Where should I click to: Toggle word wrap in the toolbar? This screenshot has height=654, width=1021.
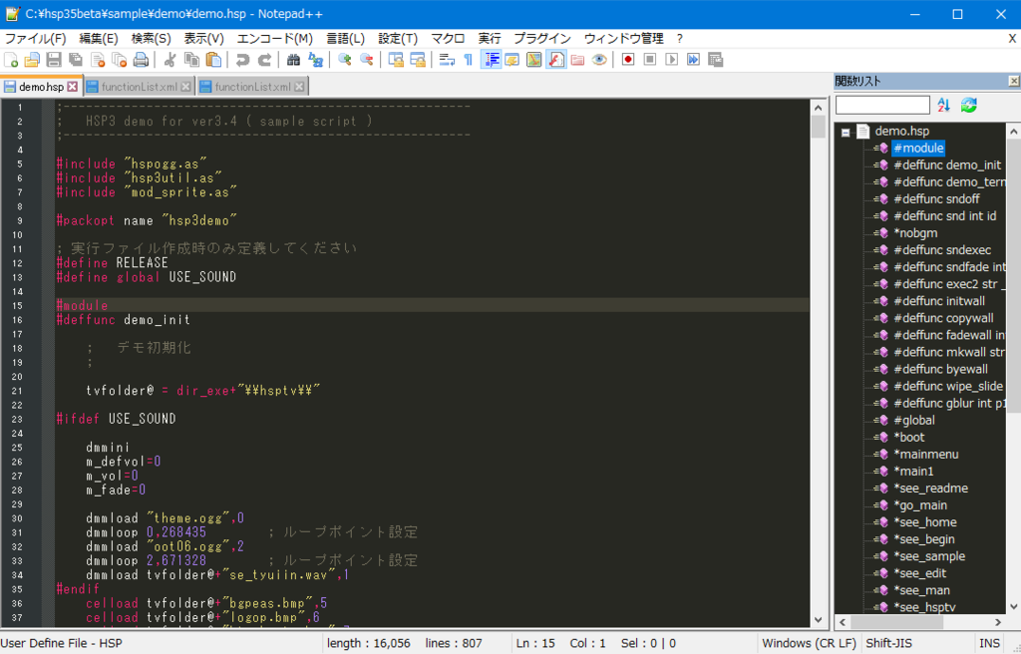point(447,60)
